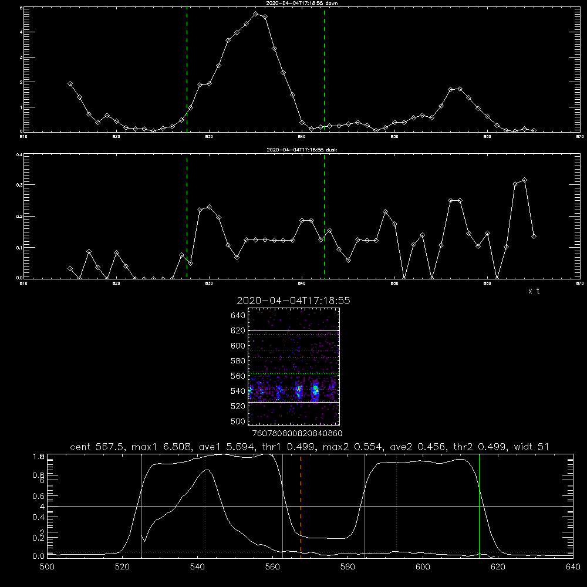This screenshot has height=587, width=587.
Task: Click the '0.3' y-axis label of dusk plot
Action: [19, 185]
